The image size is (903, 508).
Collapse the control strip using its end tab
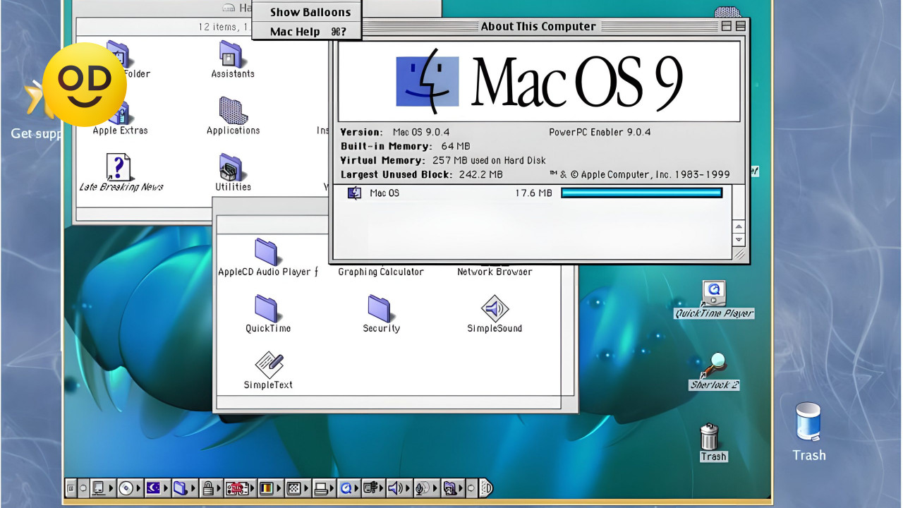486,488
